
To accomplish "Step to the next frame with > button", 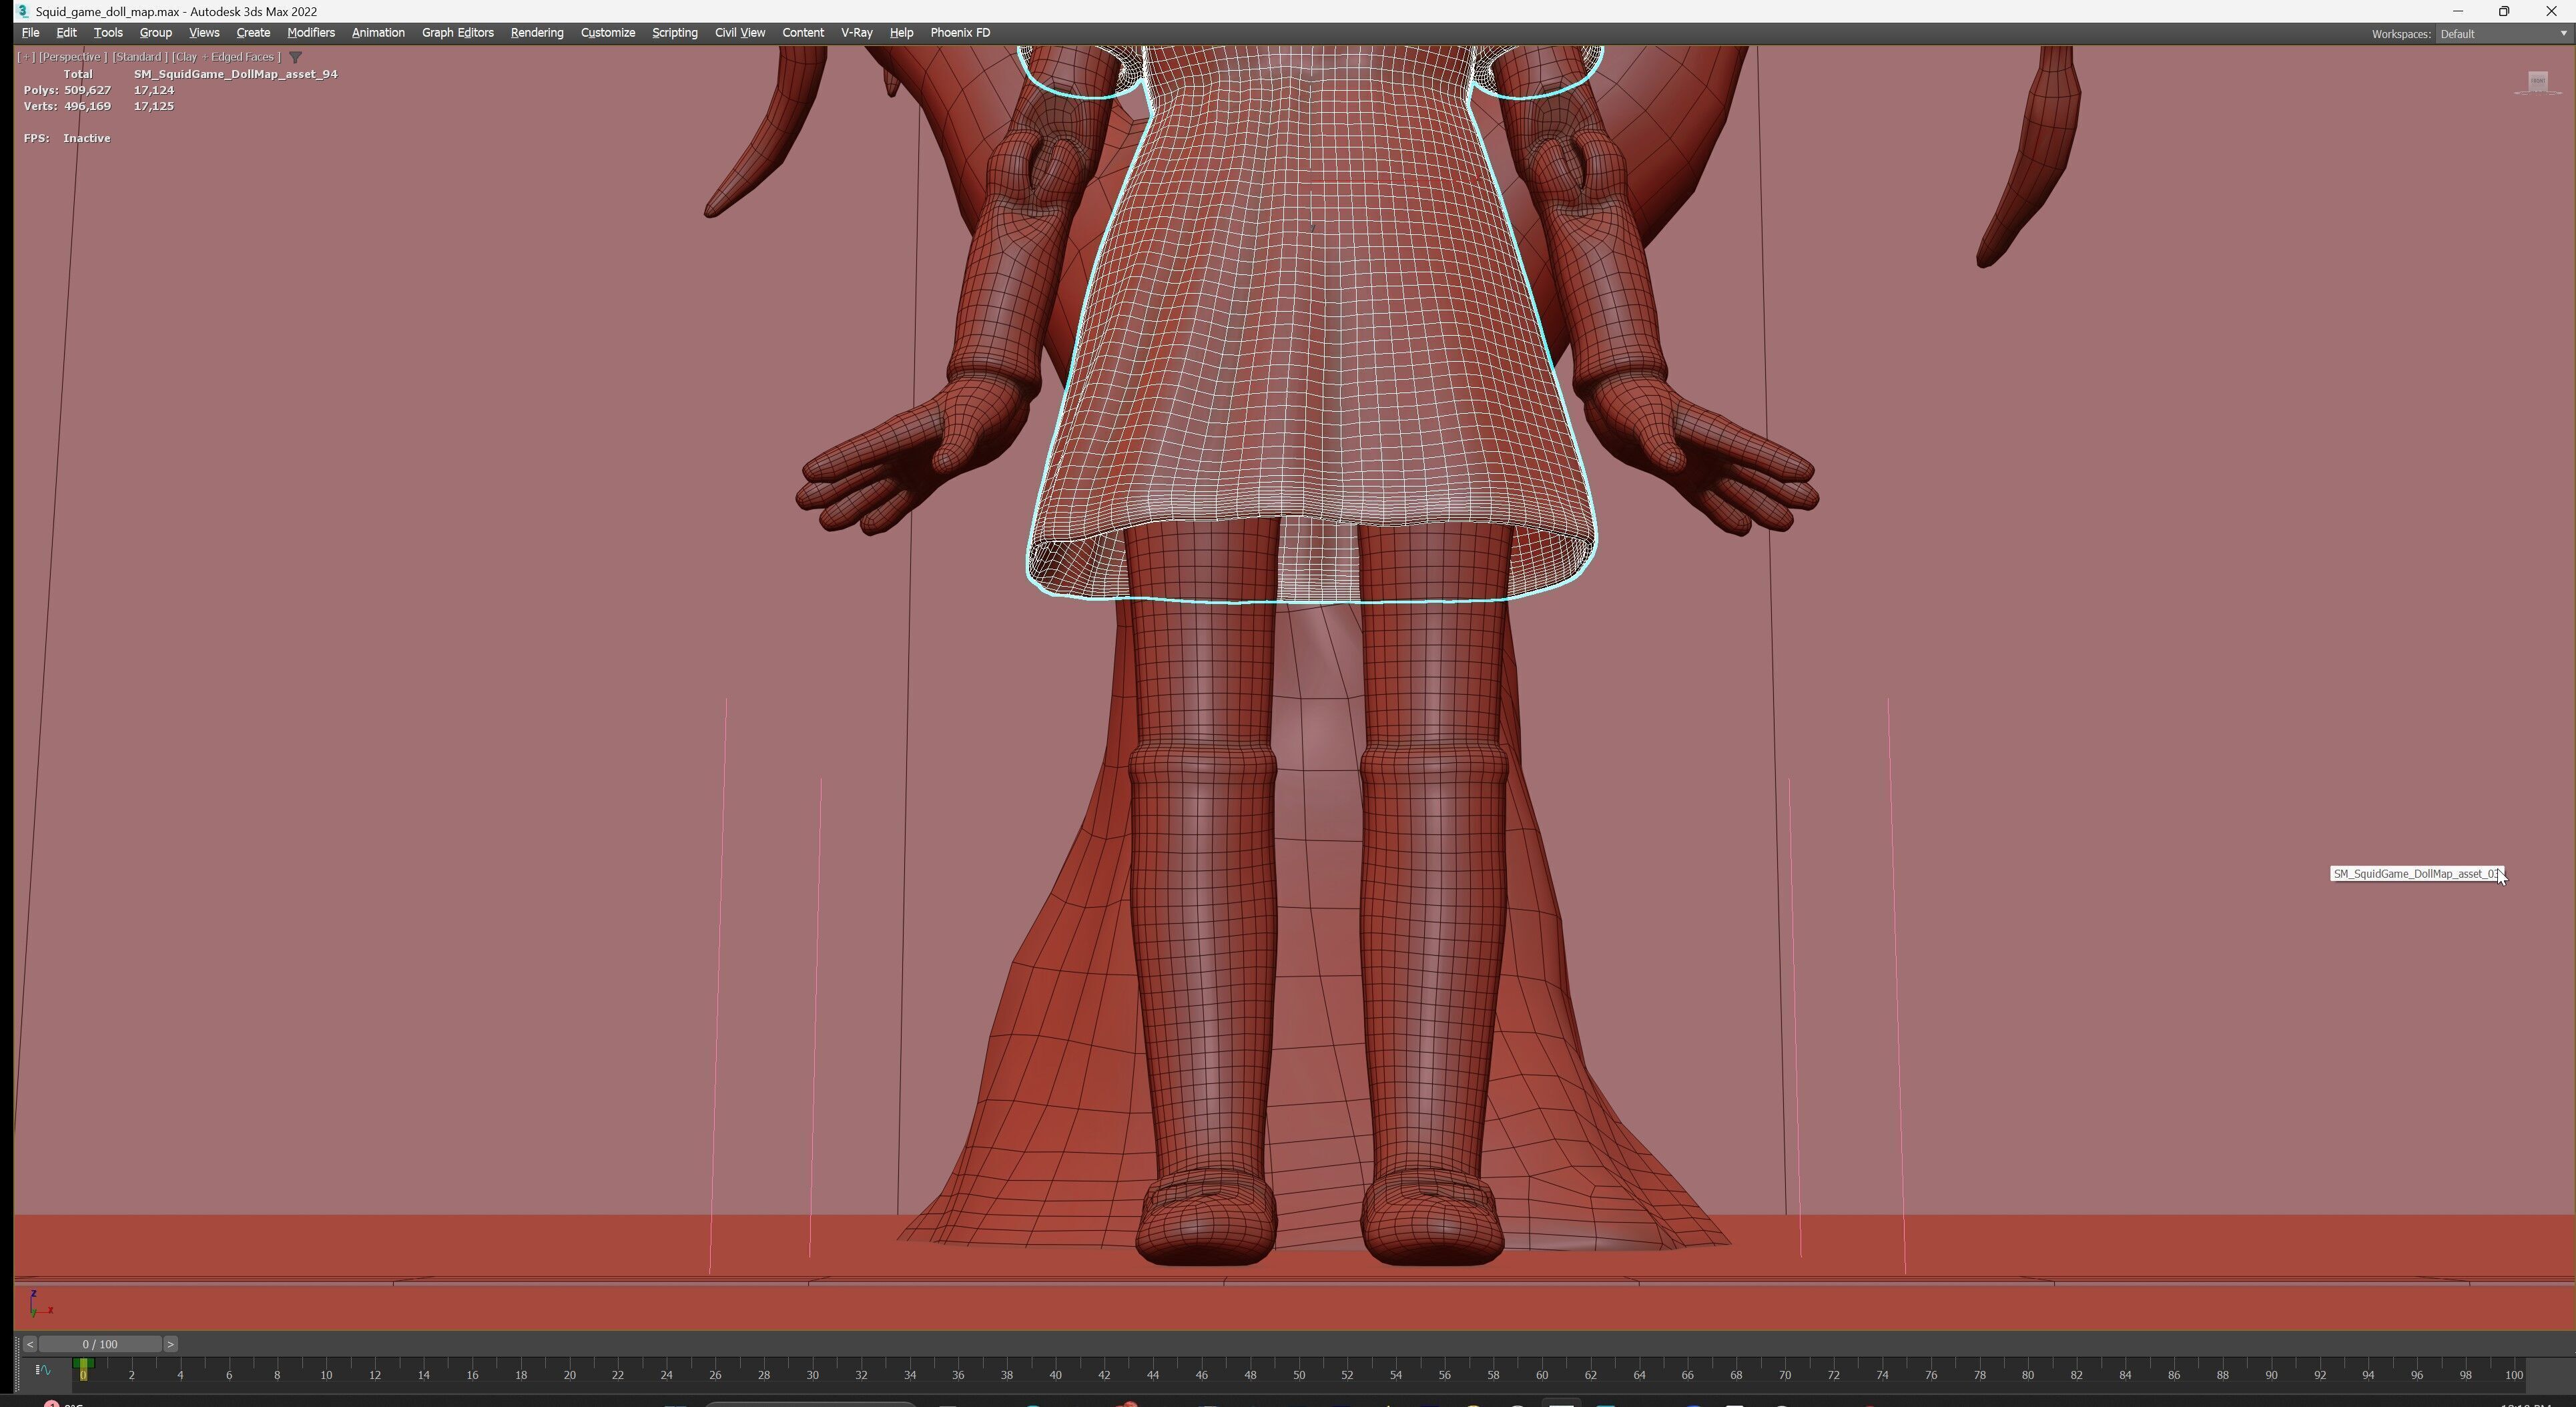I will [x=170, y=1344].
